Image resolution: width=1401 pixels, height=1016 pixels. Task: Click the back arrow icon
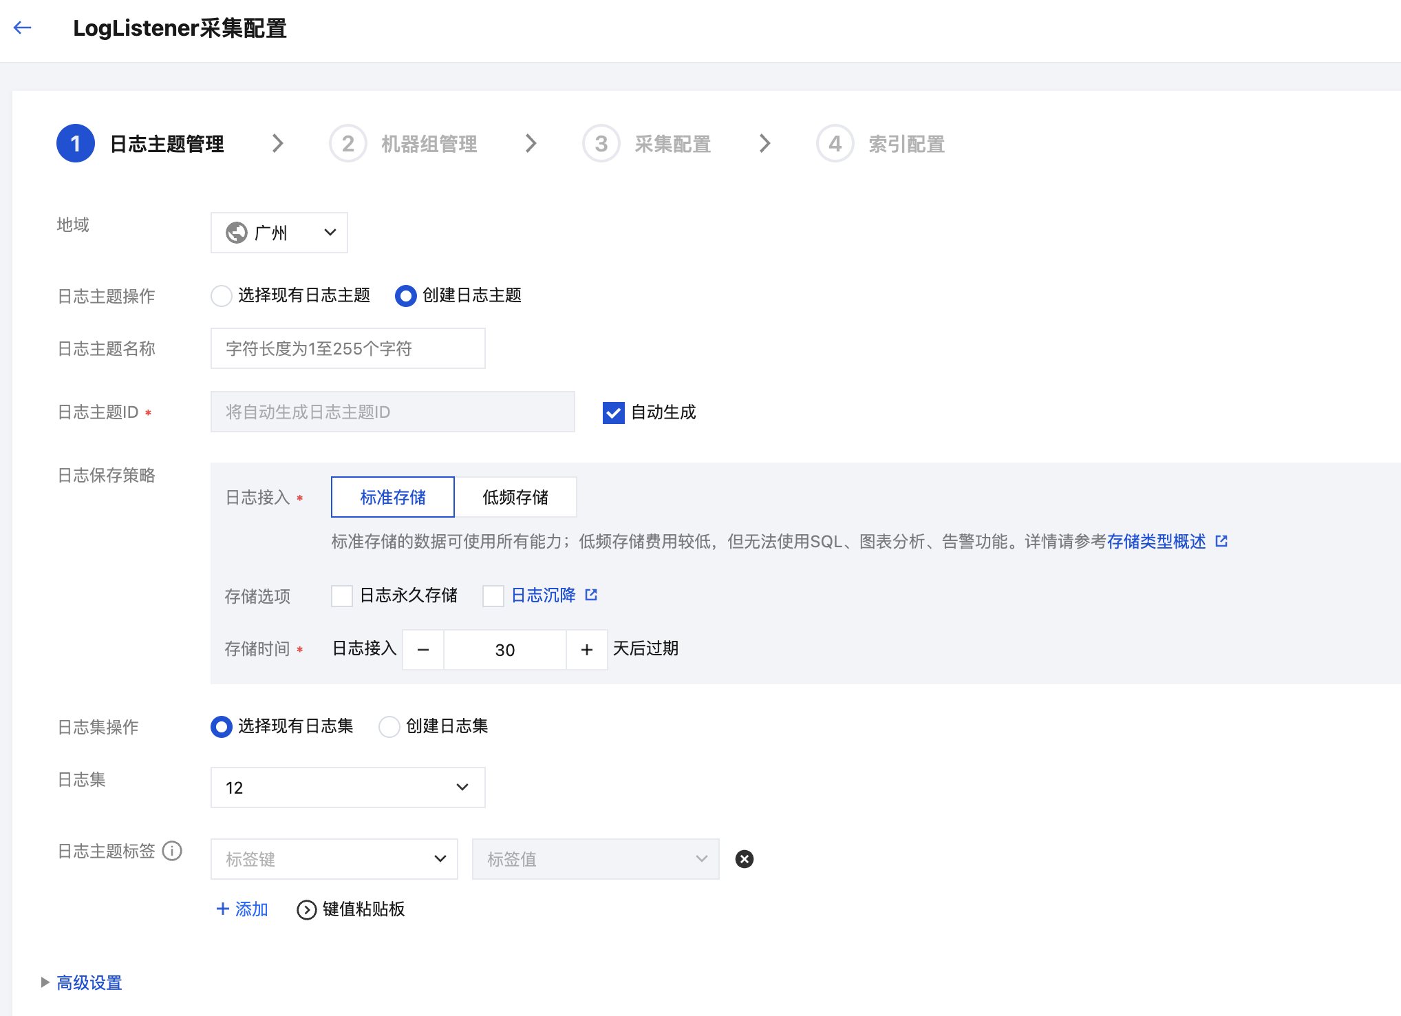point(23,28)
